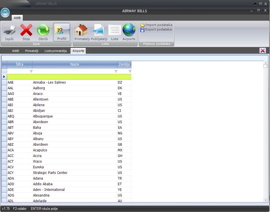This screenshot has width=270, height=212.
Task: Select the ABZ code cell
Action: [x=19, y=145]
